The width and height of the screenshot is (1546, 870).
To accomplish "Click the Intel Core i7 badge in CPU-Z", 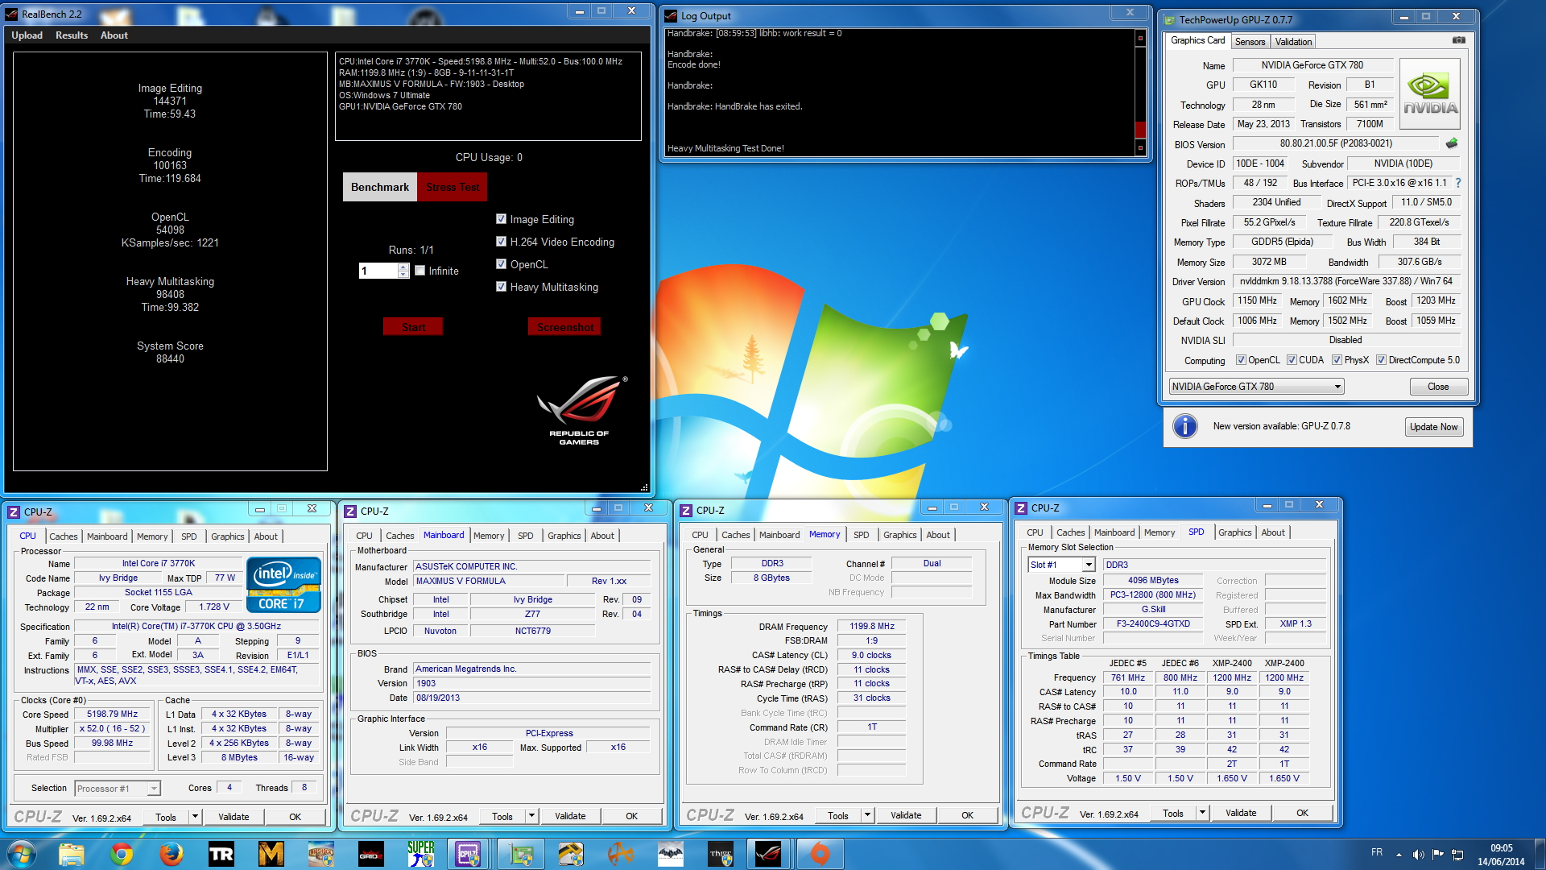I will coord(284,584).
